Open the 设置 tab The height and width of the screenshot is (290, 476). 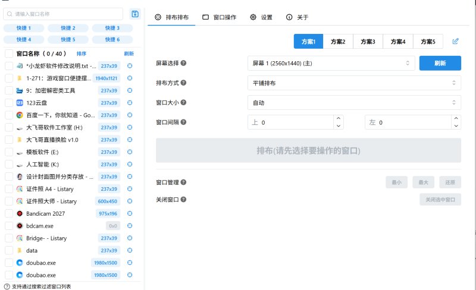coord(261,17)
